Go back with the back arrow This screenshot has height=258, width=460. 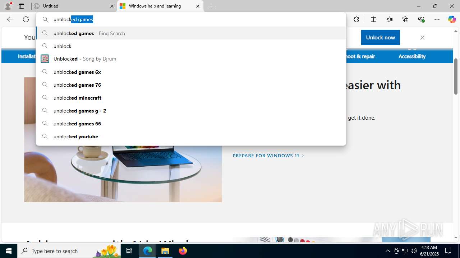pyautogui.click(x=10, y=19)
